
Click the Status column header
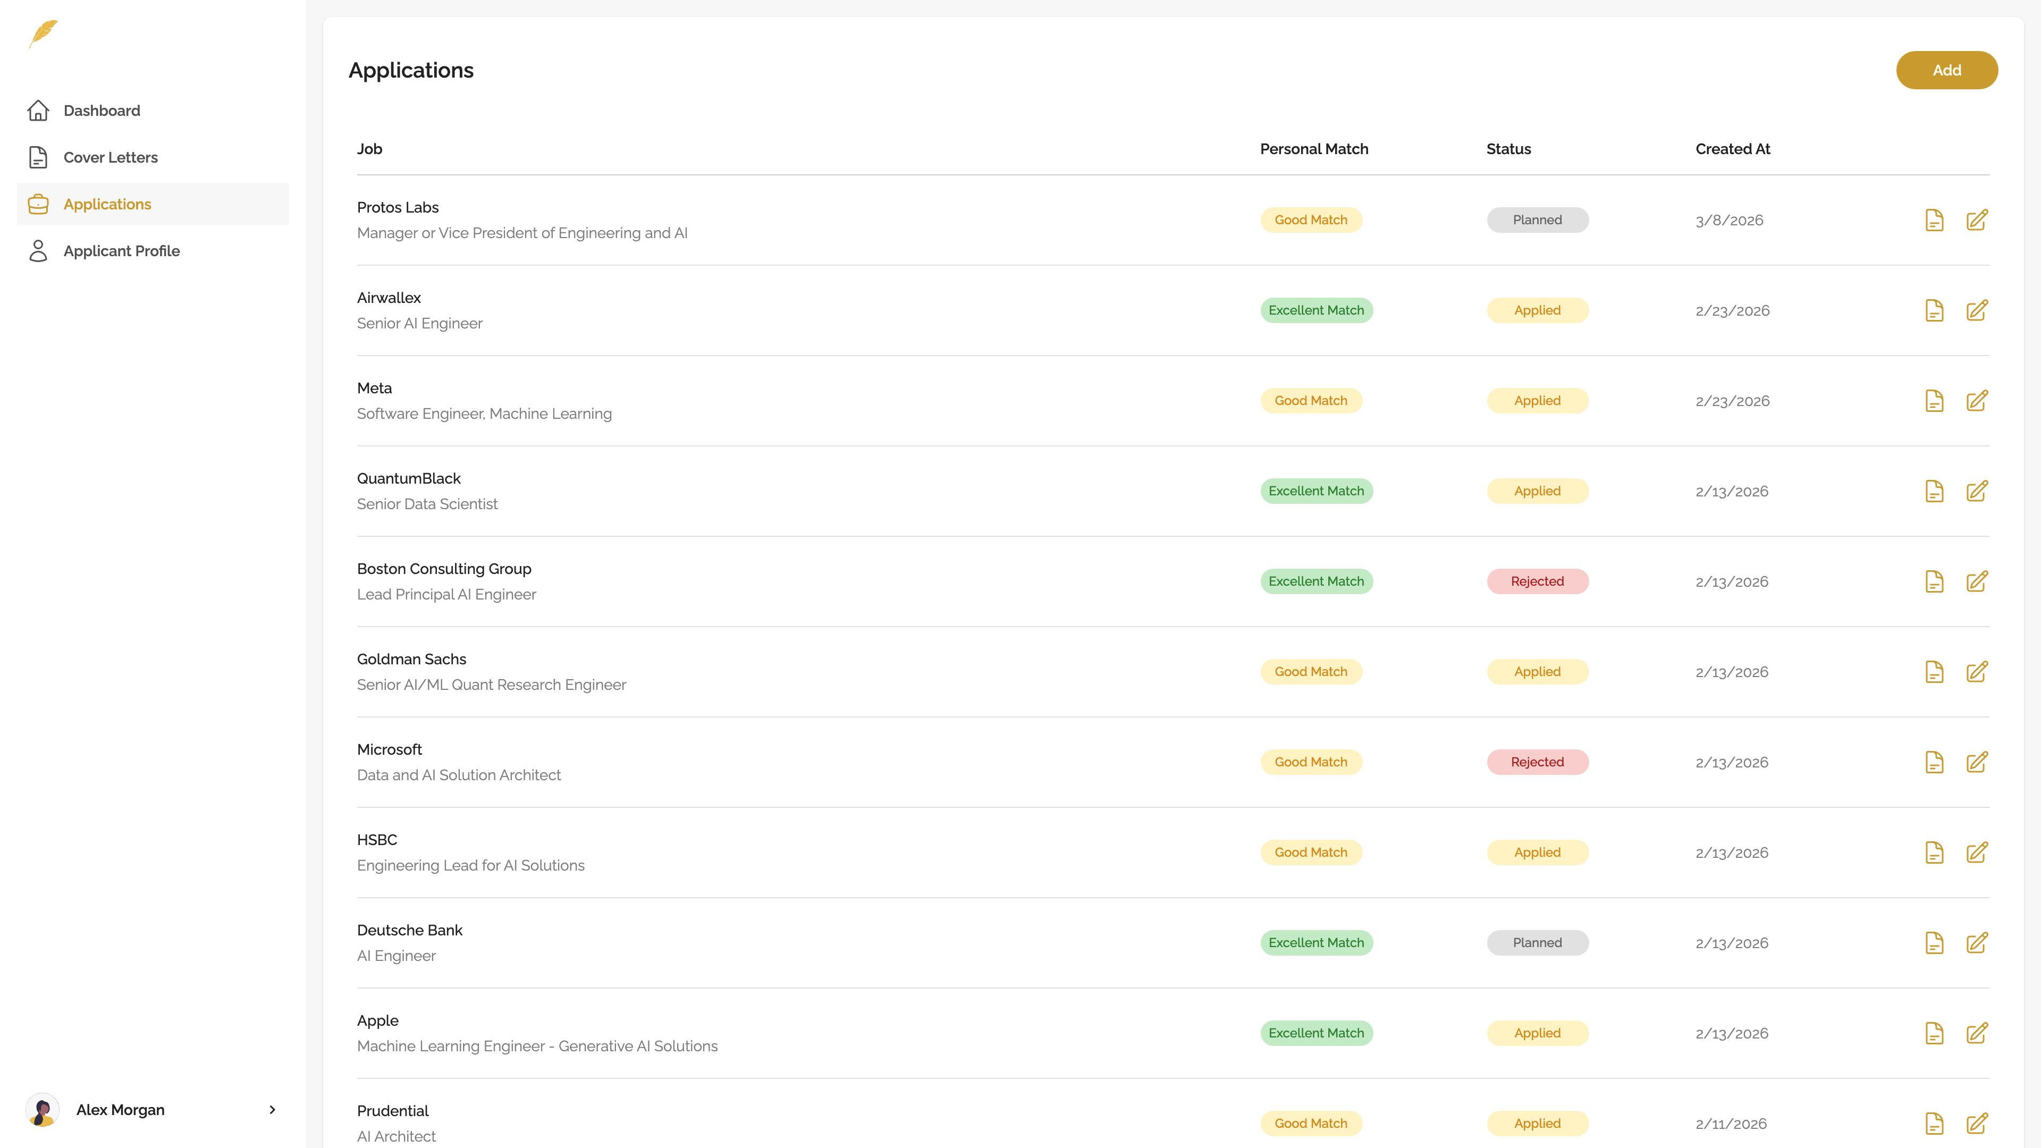[1508, 149]
